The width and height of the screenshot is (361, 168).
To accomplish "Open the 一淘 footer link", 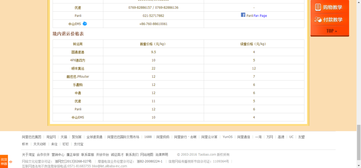I will [258, 137].
